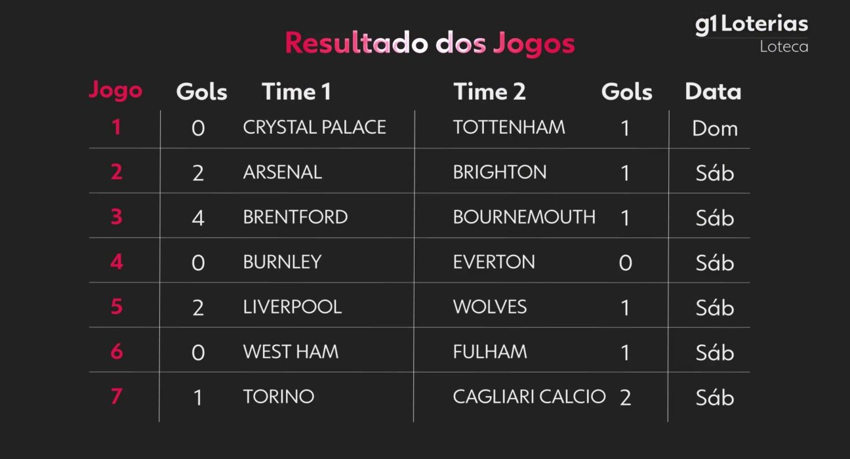850x459 pixels.
Task: Click the Everton team name
Action: 494,262
